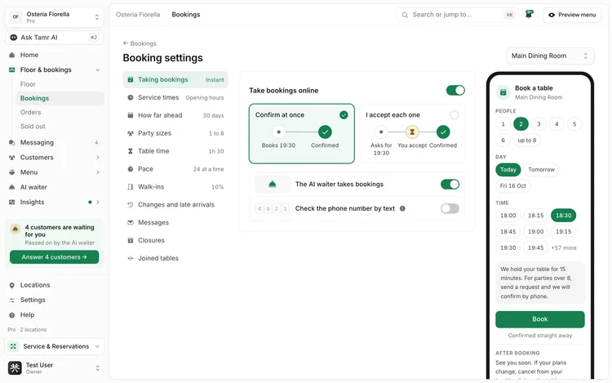
Task: Click Answer 4 customers button
Action: (54, 257)
